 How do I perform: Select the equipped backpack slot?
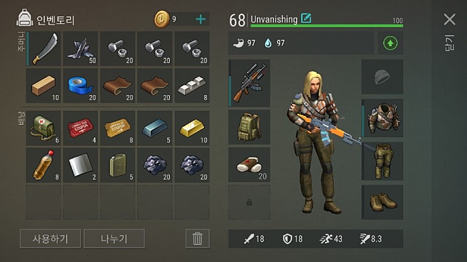[x=249, y=127]
